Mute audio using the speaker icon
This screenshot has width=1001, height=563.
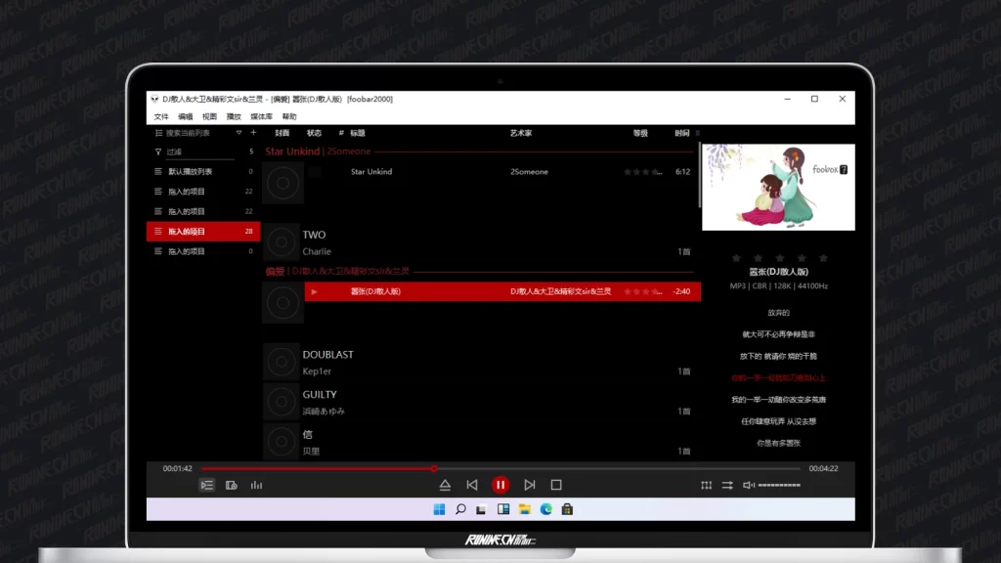(x=748, y=485)
